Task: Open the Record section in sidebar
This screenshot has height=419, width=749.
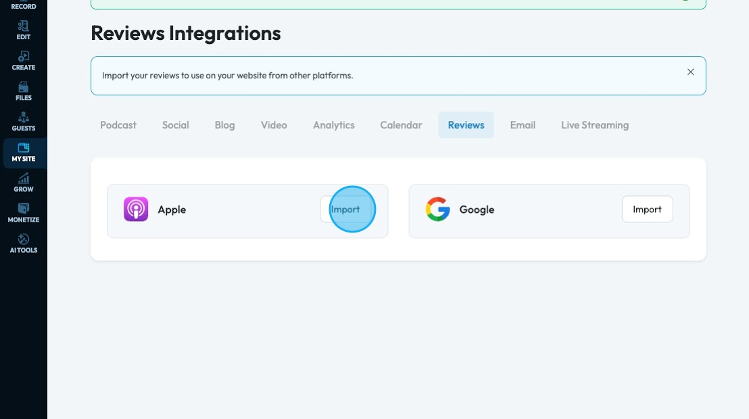Action: pyautogui.click(x=24, y=6)
